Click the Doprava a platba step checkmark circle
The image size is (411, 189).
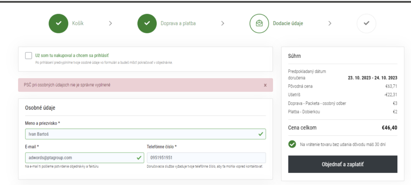[x=147, y=23]
